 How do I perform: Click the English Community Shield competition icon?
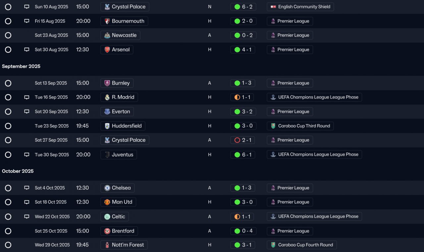[273, 7]
